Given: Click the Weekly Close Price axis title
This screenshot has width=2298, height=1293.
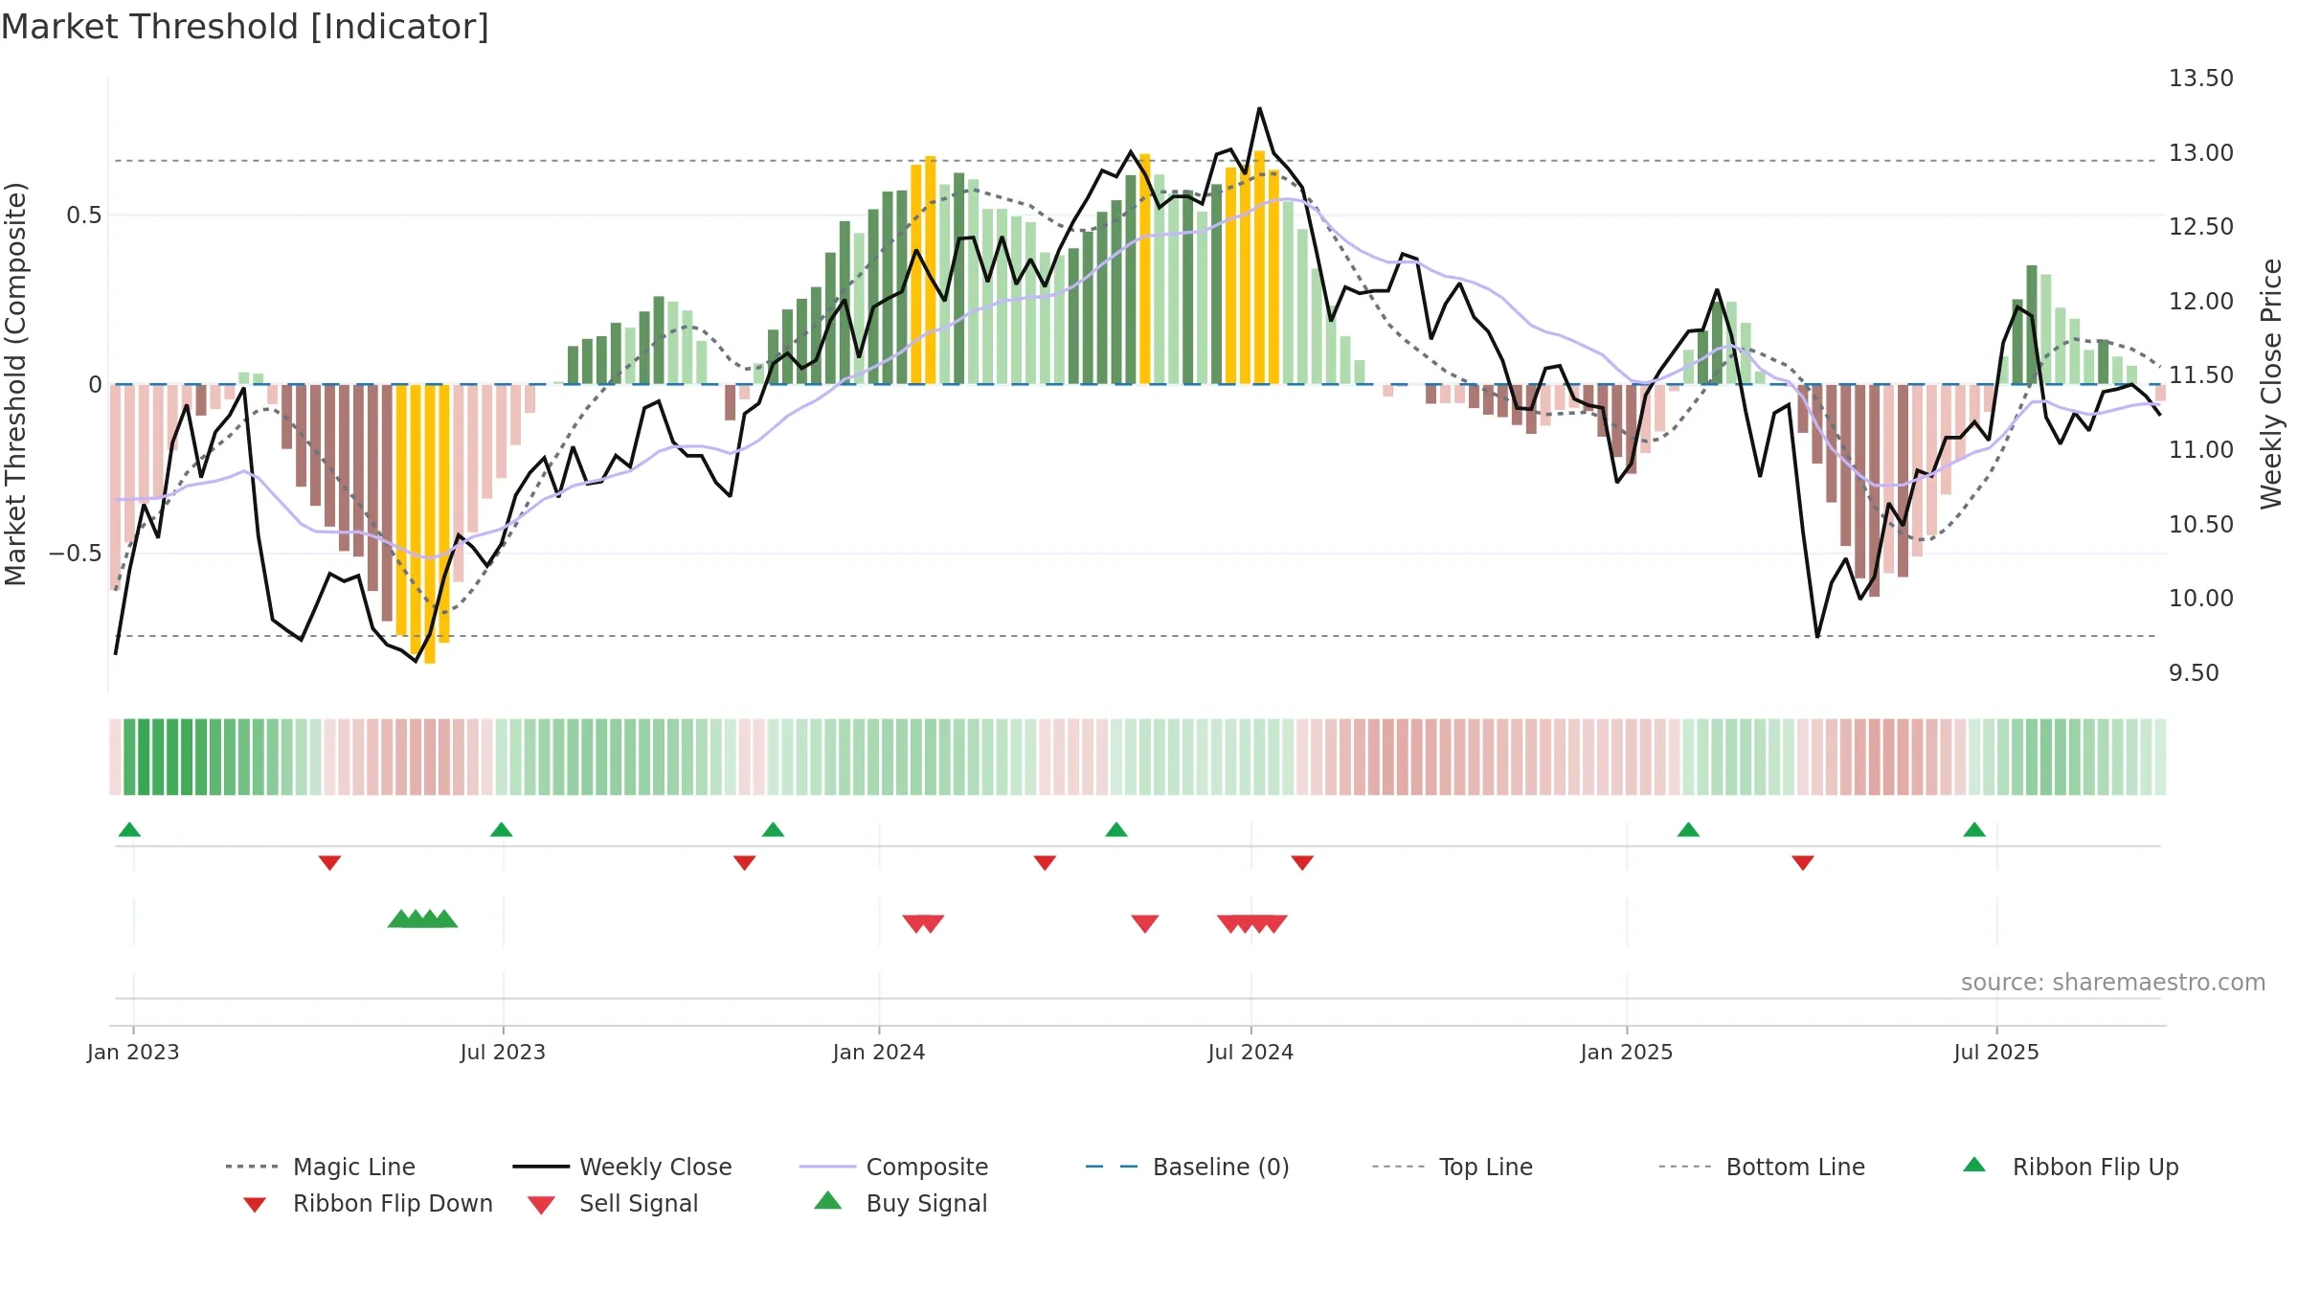Looking at the screenshot, I should coord(2271,384).
